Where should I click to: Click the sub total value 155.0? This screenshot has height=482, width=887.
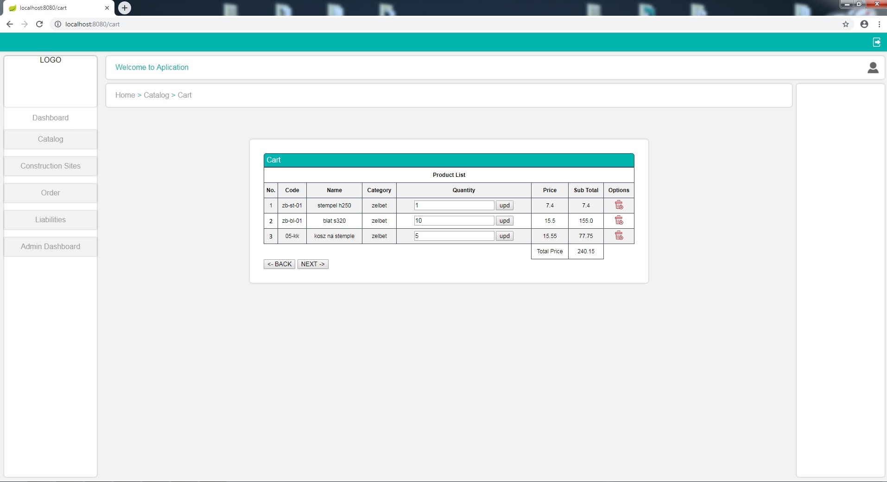(586, 220)
